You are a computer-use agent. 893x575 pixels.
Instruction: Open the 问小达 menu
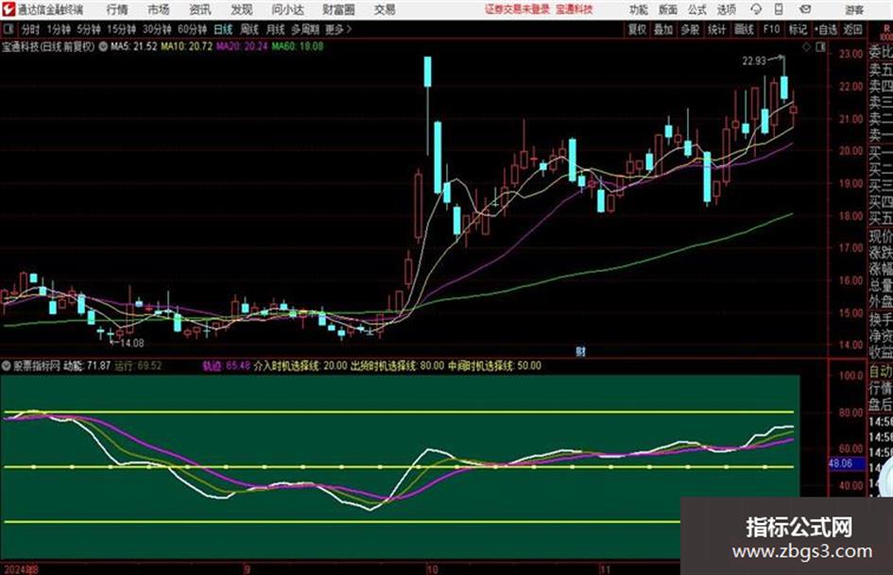(x=287, y=9)
